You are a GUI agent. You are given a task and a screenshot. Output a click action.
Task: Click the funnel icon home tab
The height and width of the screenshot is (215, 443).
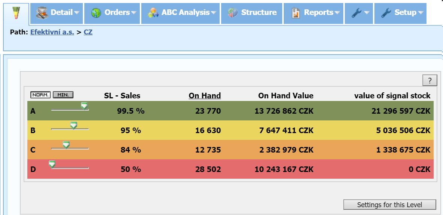16,13
